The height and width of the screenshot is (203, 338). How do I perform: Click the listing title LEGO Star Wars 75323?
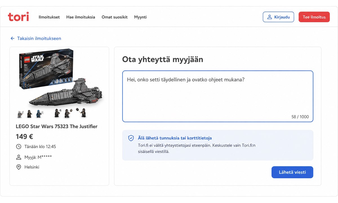tap(57, 126)
